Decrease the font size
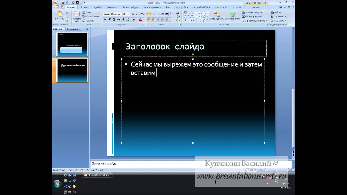The height and width of the screenshot is (195, 347). (x=137, y=14)
